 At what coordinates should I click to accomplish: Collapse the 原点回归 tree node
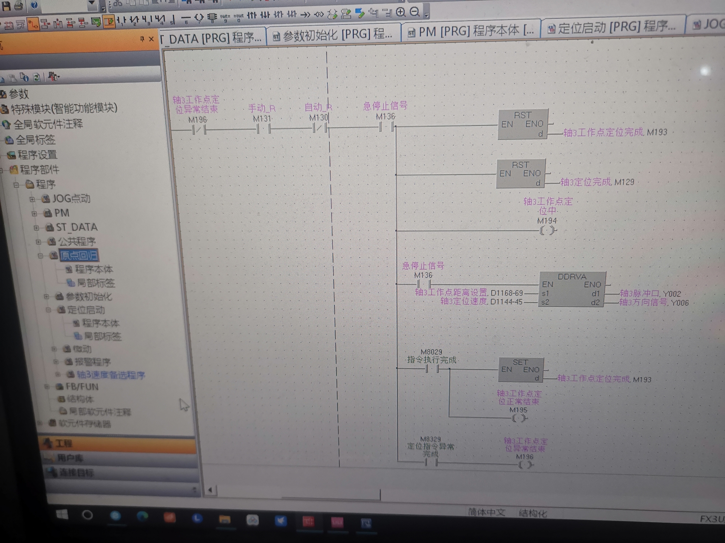tap(40, 256)
